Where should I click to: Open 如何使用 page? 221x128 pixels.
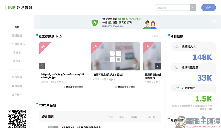[17, 77]
